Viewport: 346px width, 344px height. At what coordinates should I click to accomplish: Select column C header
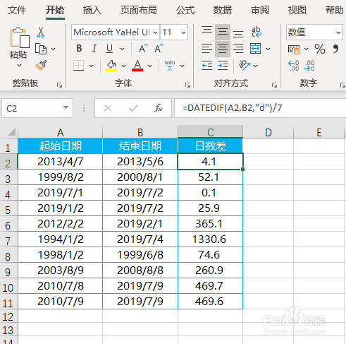pos(210,132)
